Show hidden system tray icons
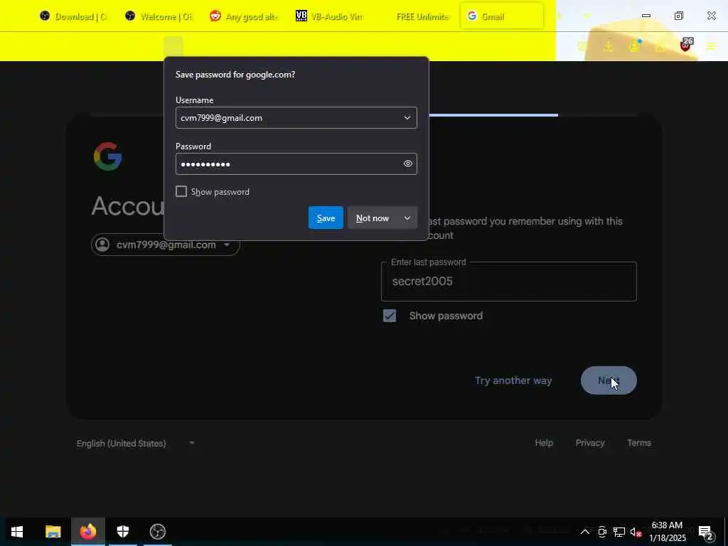The width and height of the screenshot is (728, 546). coord(585,532)
